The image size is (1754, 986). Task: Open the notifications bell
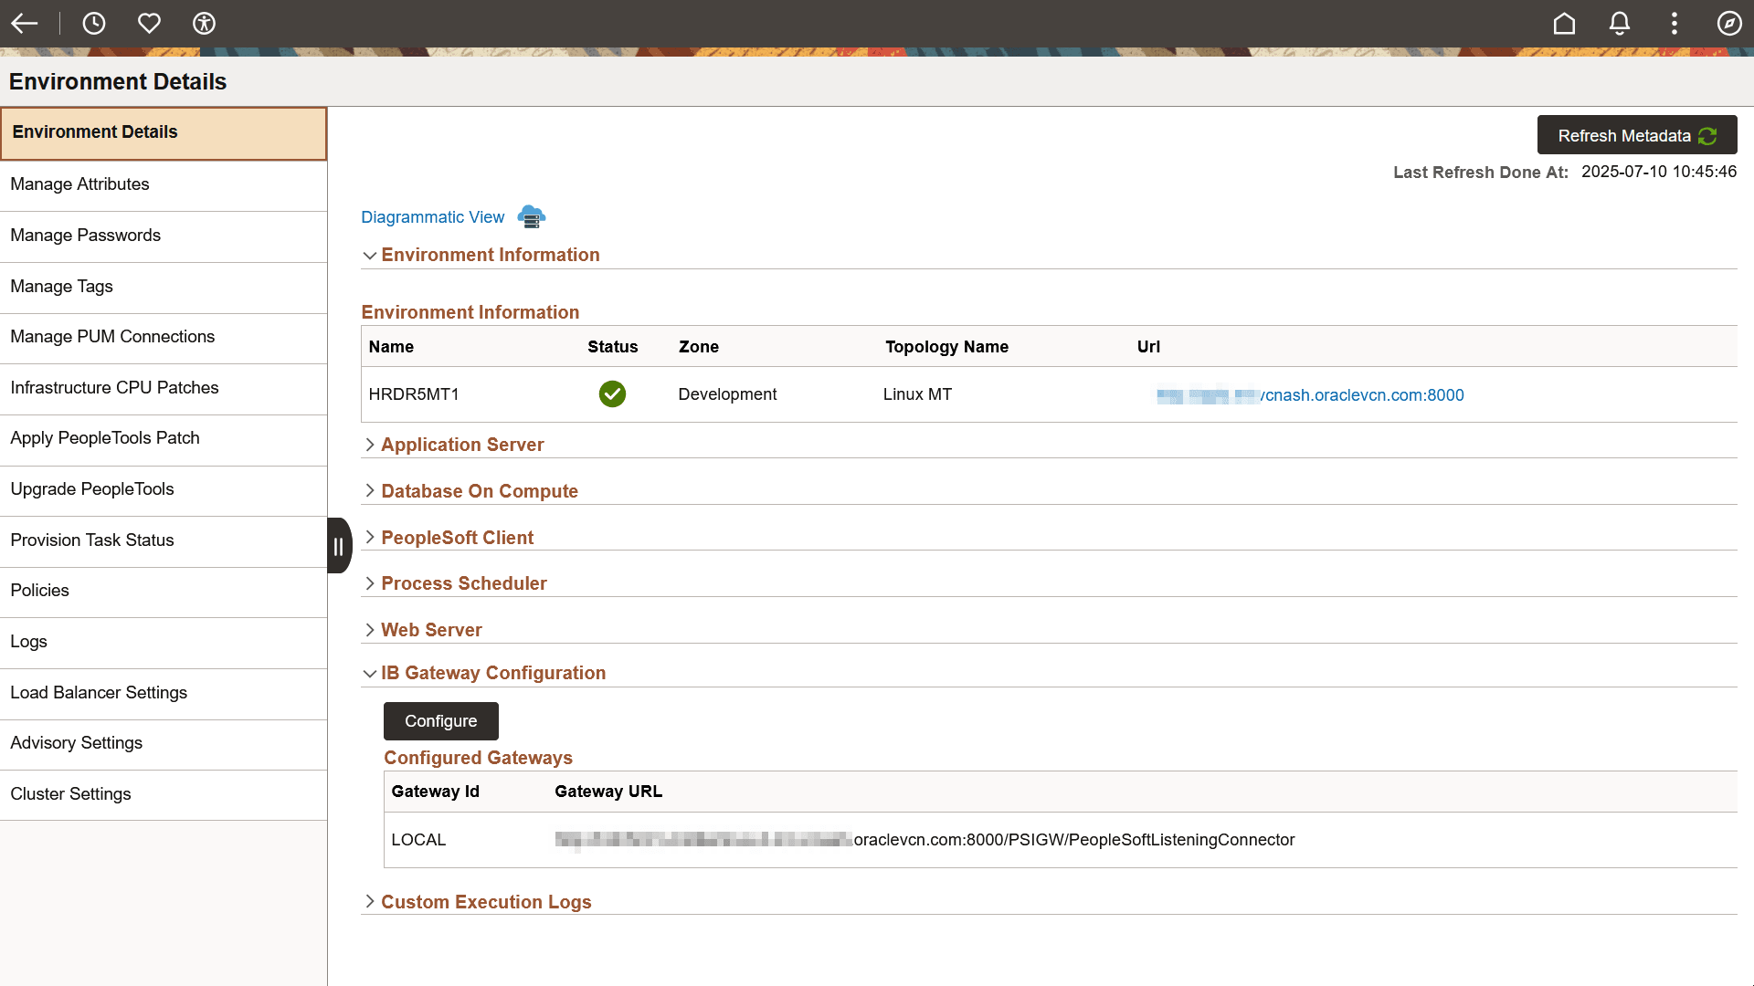pos(1619,24)
